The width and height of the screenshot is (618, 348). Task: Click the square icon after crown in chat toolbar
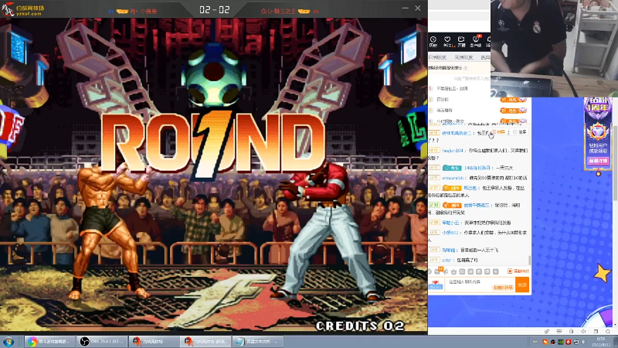tap(462, 271)
